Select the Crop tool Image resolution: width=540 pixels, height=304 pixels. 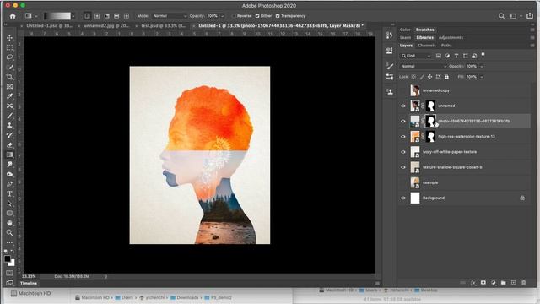9,77
